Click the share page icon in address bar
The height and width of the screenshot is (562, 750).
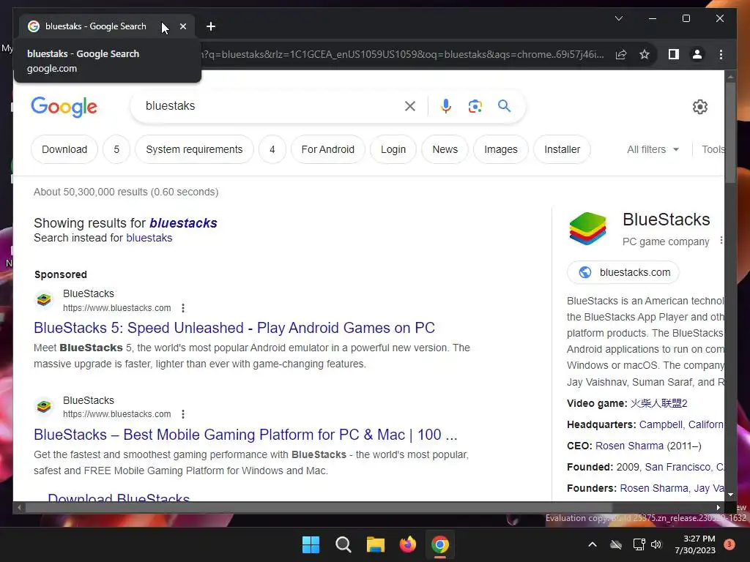coord(621,54)
